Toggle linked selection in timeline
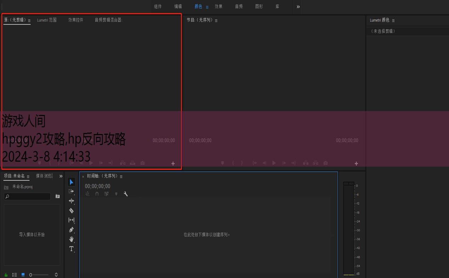 (x=107, y=194)
